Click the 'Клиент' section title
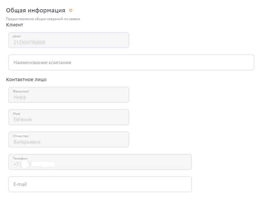263x206 pixels. tap(15, 25)
